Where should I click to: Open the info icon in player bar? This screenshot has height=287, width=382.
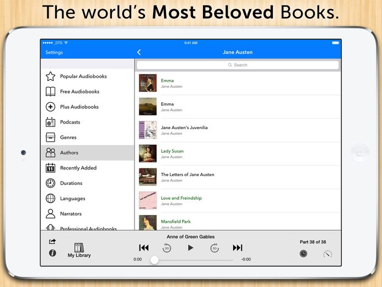pos(52,253)
